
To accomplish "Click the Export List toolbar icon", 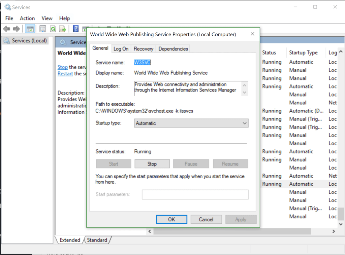I will coord(63,29).
